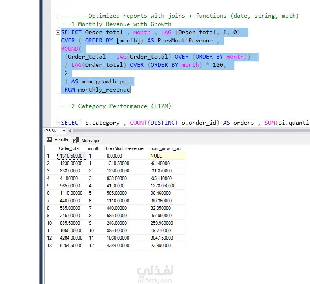310x284 pixels.
Task: Select the 1110.00000 Order_total cell in row 6
Action: 71,193
